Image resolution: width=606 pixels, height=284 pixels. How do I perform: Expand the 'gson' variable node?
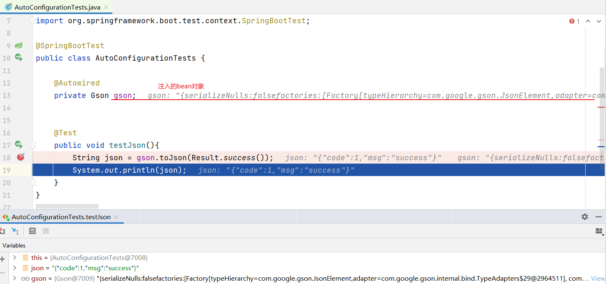[15, 279]
